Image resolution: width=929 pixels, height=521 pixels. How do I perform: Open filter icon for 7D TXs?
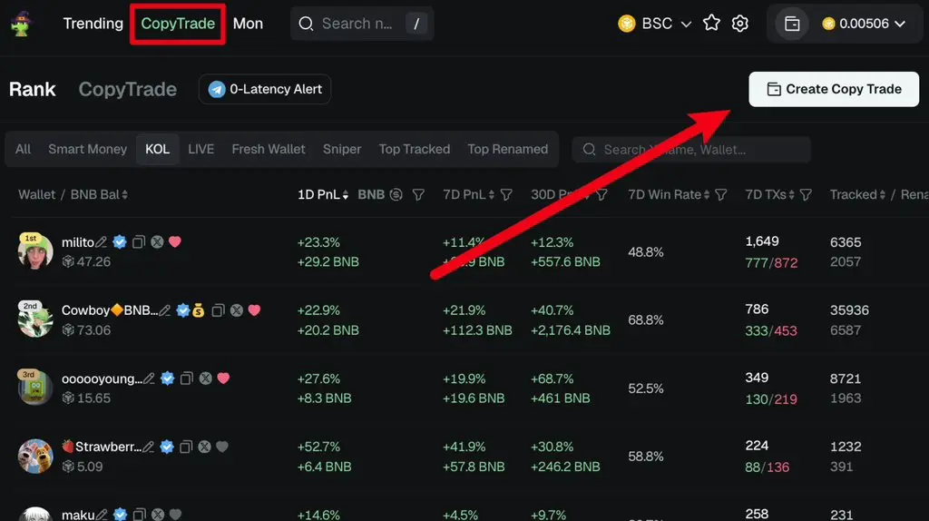point(806,195)
